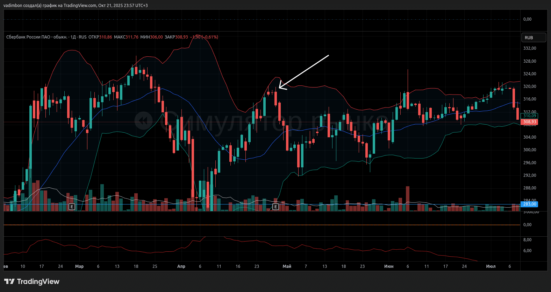The width and height of the screenshot is (551, 292).
Task: Select the Май label on time axis
Action: coord(287,266)
